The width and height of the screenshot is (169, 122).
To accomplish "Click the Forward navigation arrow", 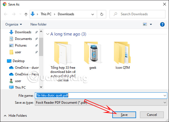I will [14, 14].
